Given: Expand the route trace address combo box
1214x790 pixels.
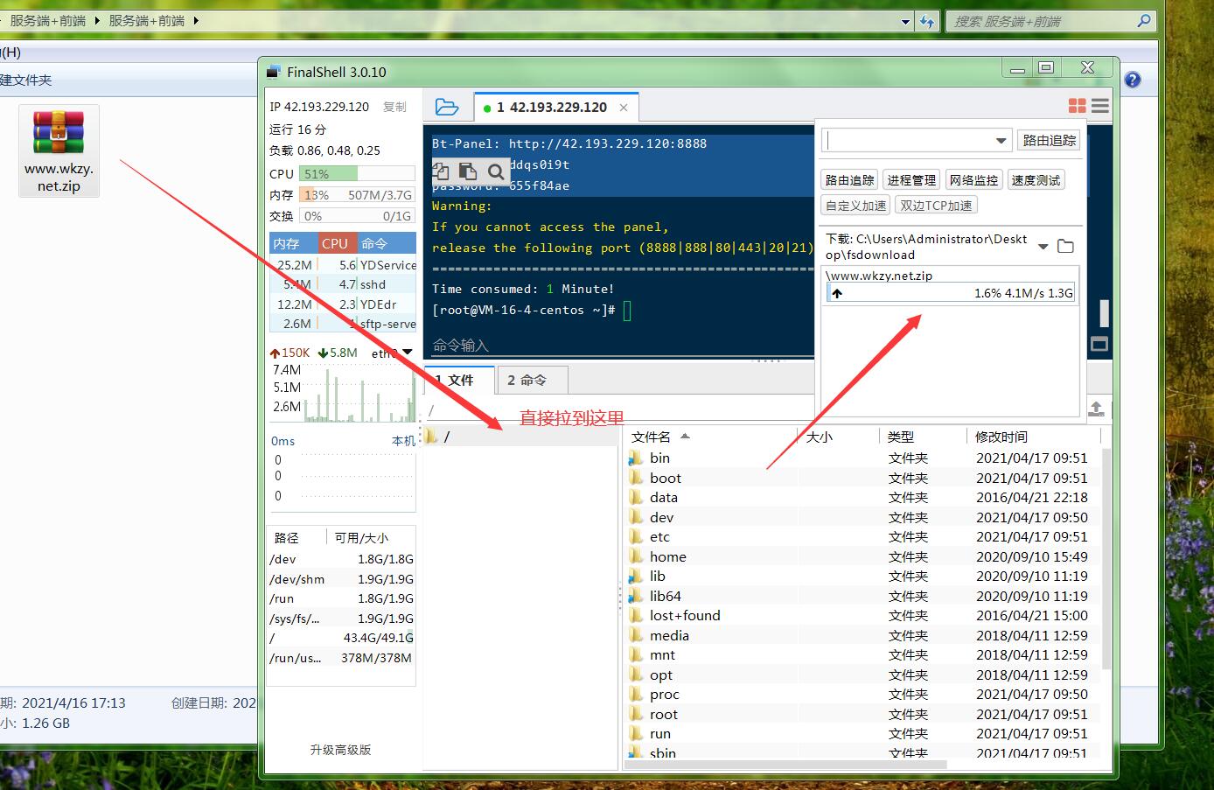Looking at the screenshot, I should (x=1001, y=141).
